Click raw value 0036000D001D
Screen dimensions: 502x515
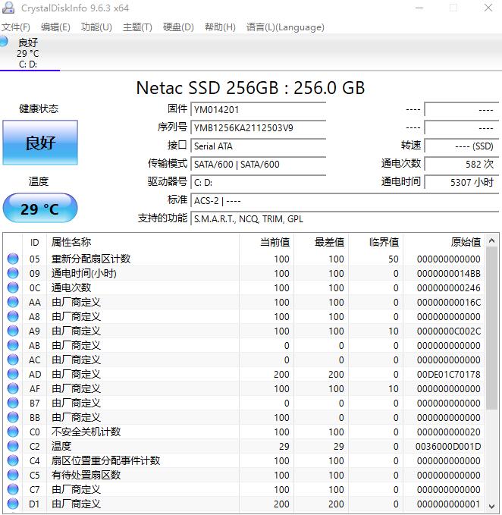tap(448, 447)
